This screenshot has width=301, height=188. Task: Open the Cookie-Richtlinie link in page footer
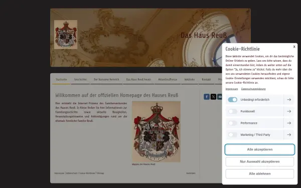(87, 173)
